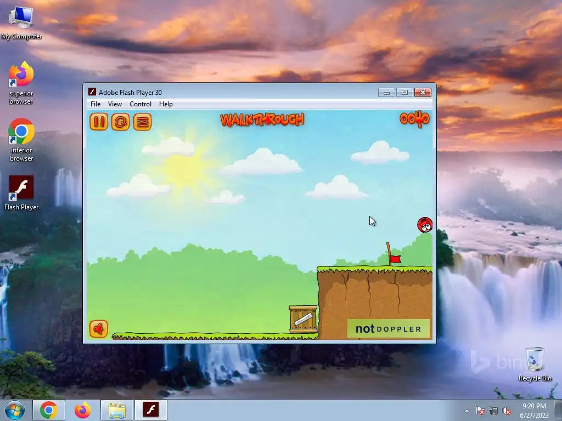This screenshot has width=562, height=421.
Task: Click the network tray icon
Action: point(493,411)
